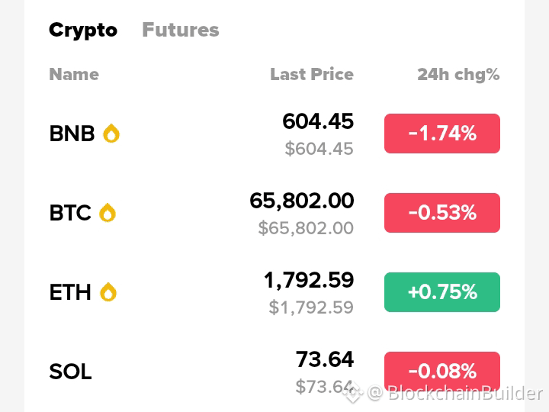549x412 pixels.
Task: Click the -0.53% change badge for BTC
Action: [x=442, y=213]
